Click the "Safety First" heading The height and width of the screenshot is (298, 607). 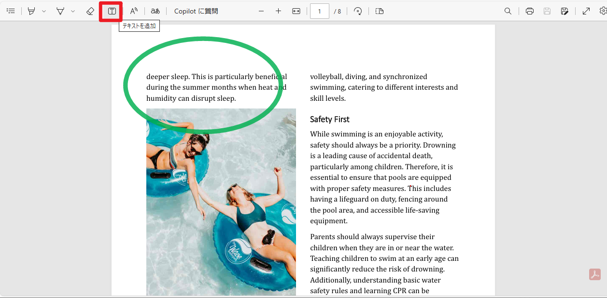click(x=330, y=119)
